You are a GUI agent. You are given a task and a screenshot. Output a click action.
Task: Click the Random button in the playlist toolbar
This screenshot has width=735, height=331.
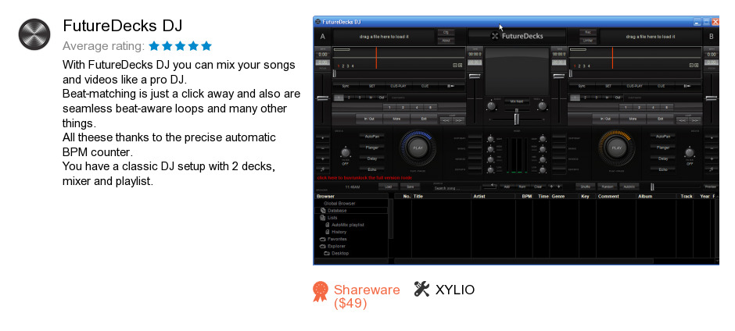[607, 187]
